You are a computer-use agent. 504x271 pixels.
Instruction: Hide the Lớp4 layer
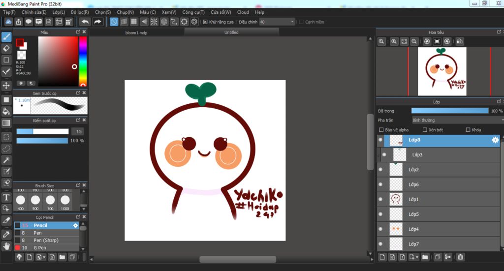point(380,229)
